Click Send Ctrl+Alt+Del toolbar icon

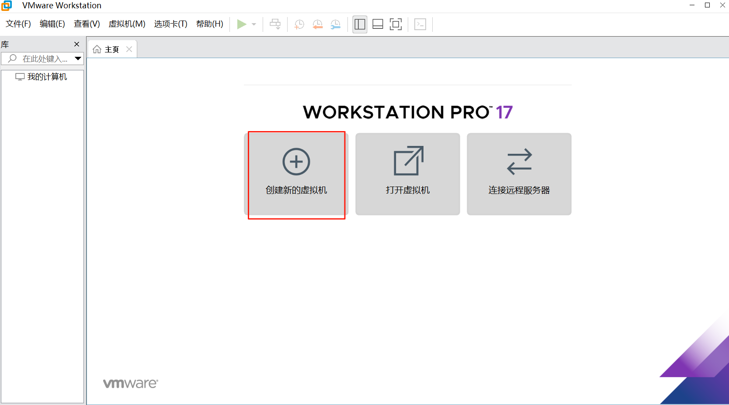tap(275, 24)
